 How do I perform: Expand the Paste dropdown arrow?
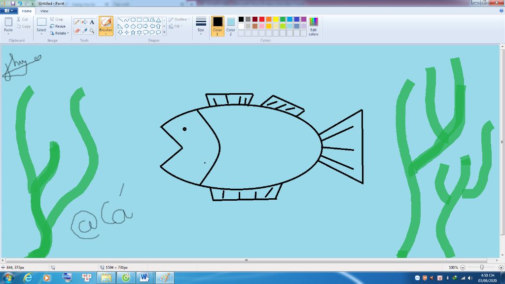(8, 34)
